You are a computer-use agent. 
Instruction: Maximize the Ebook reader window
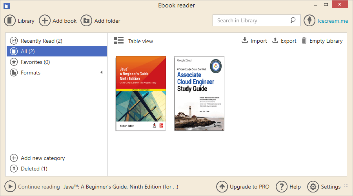tap(326, 4)
